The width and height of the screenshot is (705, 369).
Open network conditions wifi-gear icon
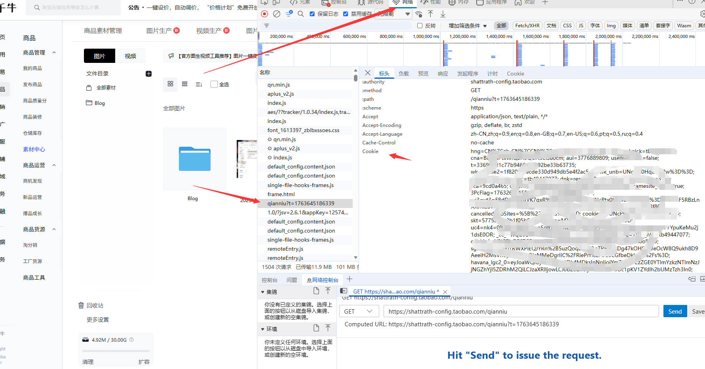pyautogui.click(x=418, y=14)
